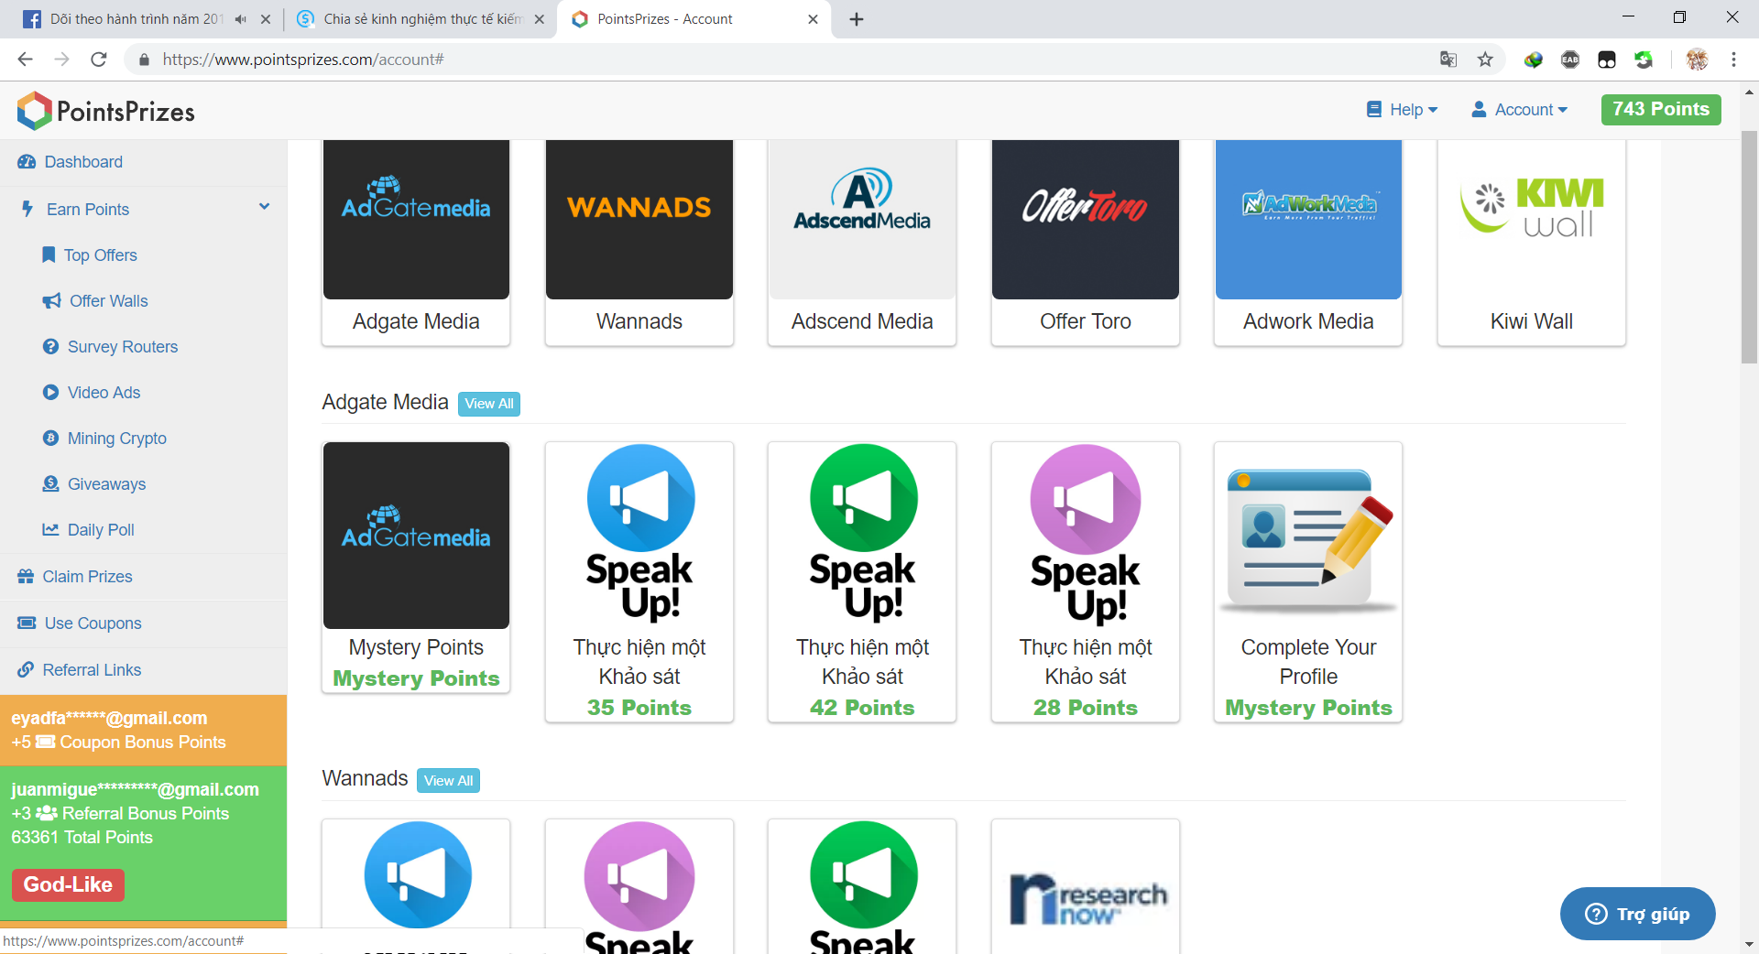Image resolution: width=1759 pixels, height=954 pixels.
Task: Open the Research Now offer under Wannads
Action: tap(1086, 886)
